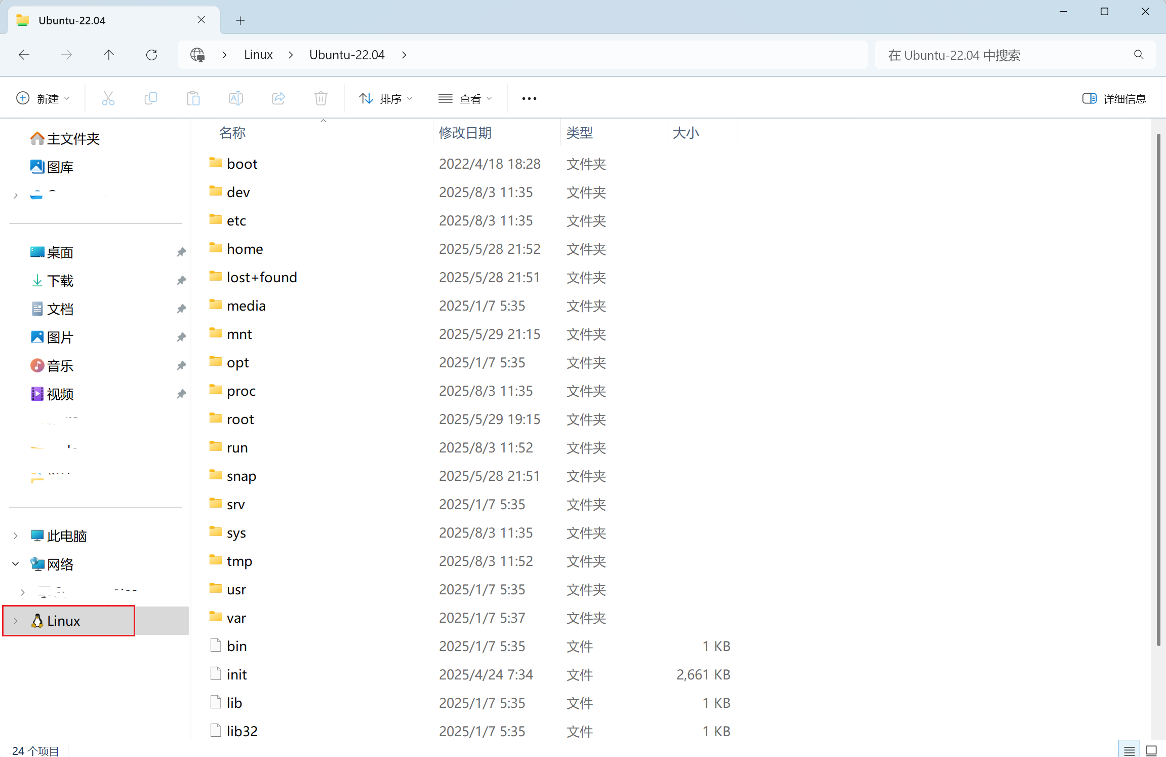The height and width of the screenshot is (757, 1166).
Task: Click the Share icon in toolbar
Action: coord(278,98)
